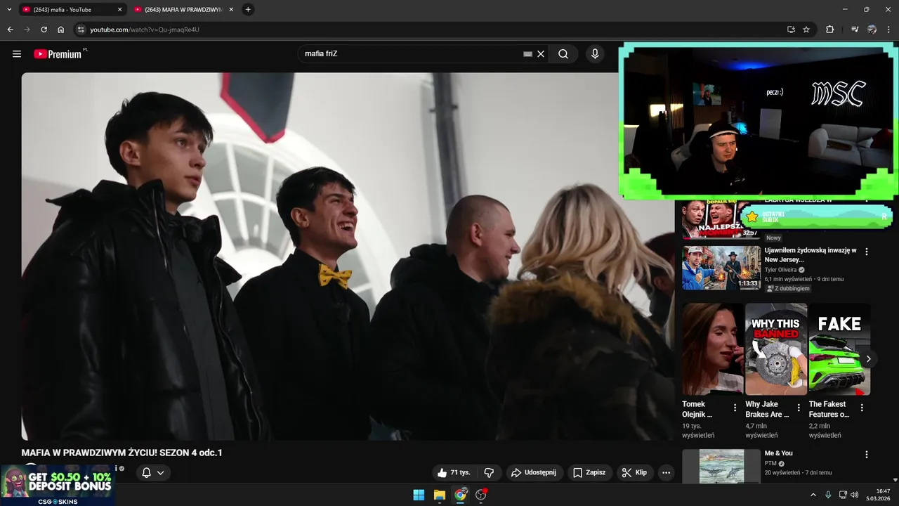Start voice search with the microphone

595,54
